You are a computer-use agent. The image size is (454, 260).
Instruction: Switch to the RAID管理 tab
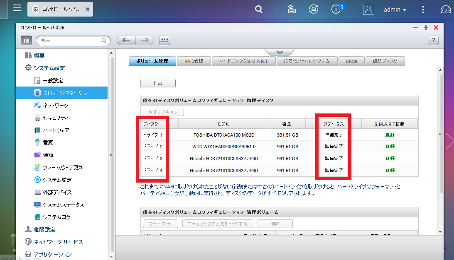coord(194,61)
